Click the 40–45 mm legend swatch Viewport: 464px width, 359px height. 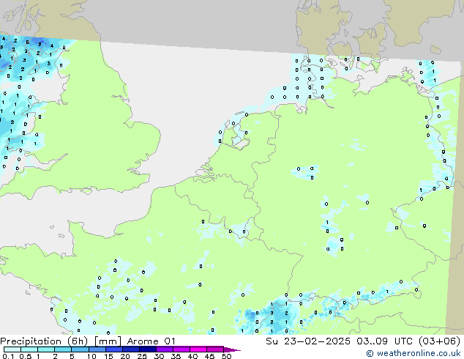pos(198,349)
